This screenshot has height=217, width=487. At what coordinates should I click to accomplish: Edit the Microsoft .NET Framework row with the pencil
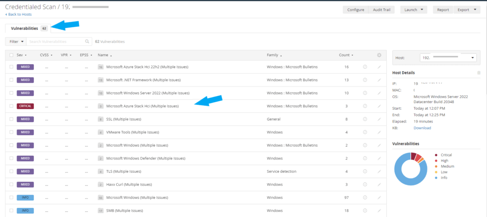click(379, 80)
